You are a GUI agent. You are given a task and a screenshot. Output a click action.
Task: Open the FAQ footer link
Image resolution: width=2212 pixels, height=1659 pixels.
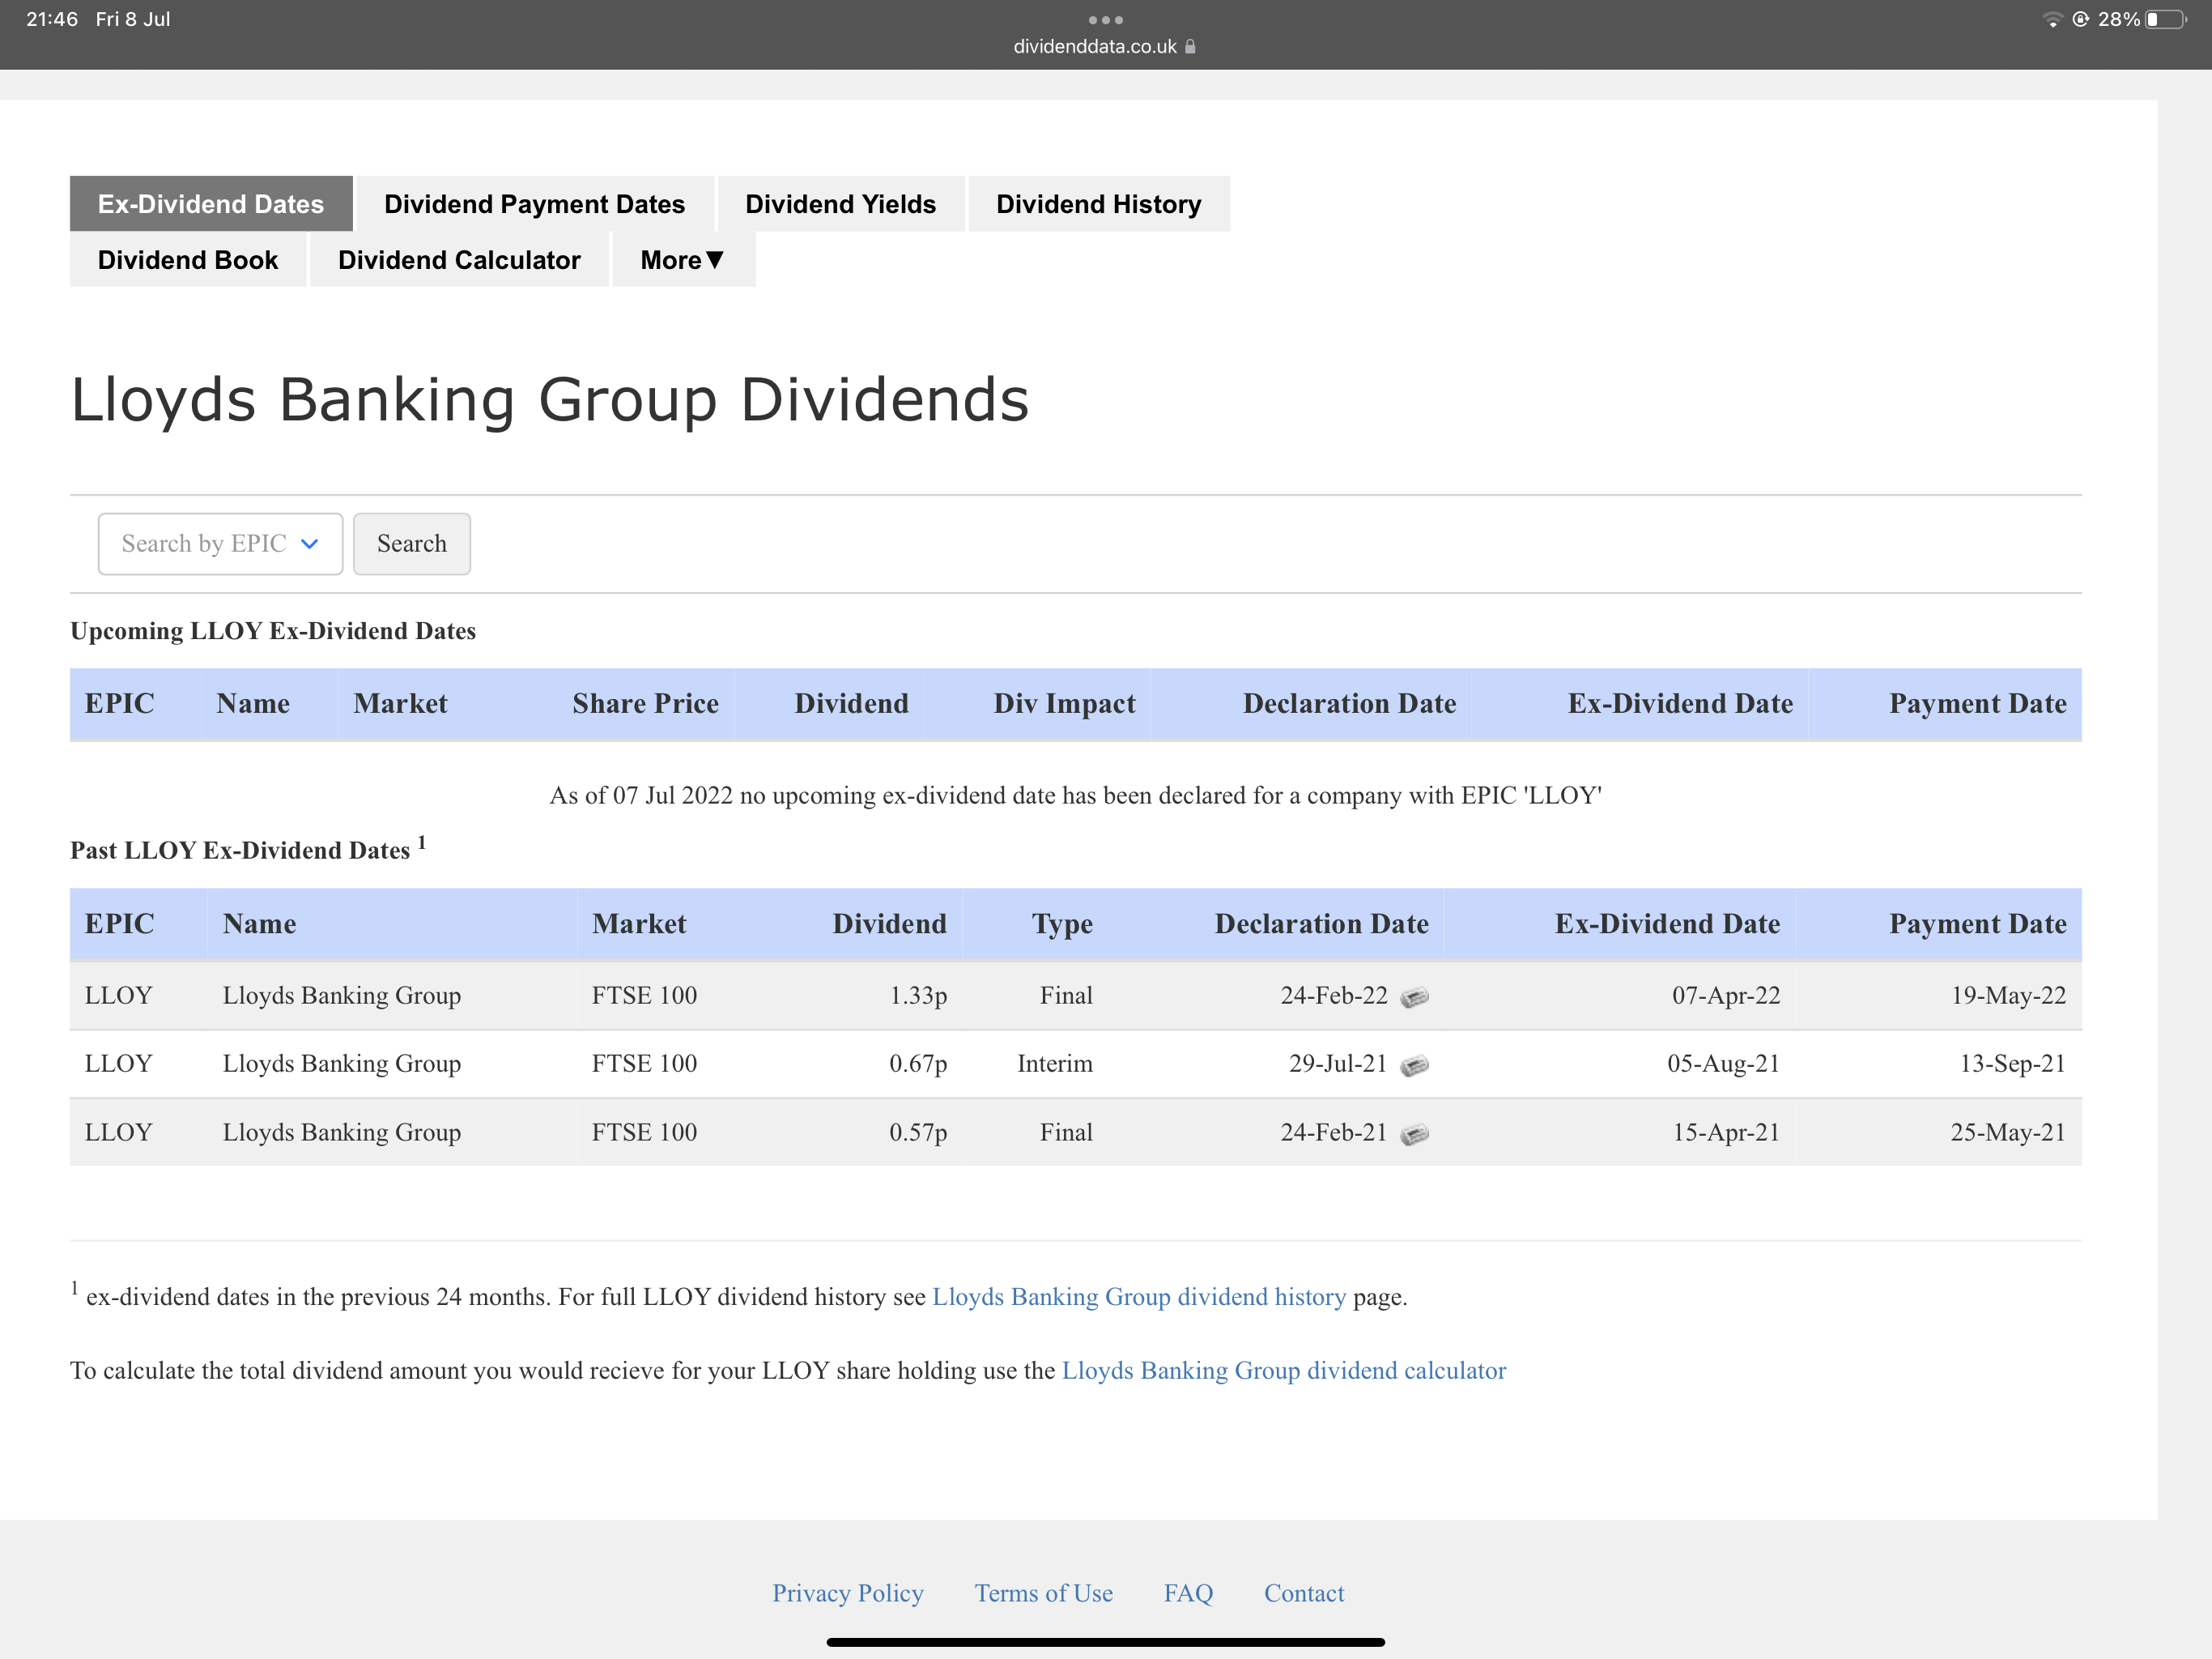coord(1188,1593)
